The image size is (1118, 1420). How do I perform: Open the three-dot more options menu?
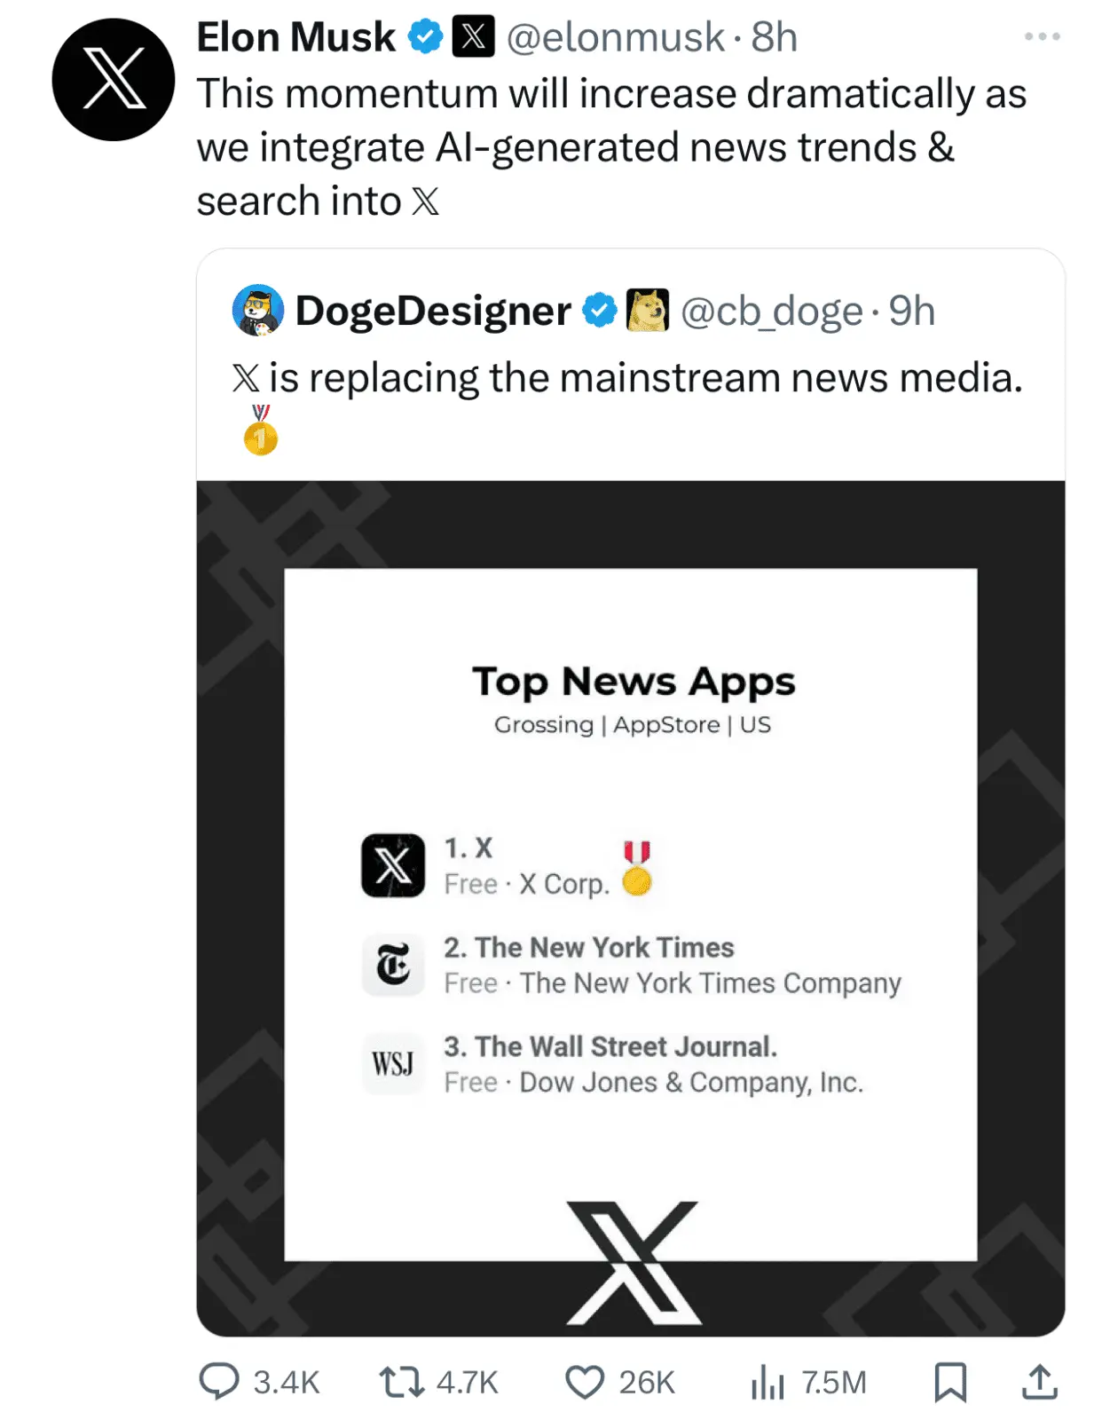(x=1042, y=37)
